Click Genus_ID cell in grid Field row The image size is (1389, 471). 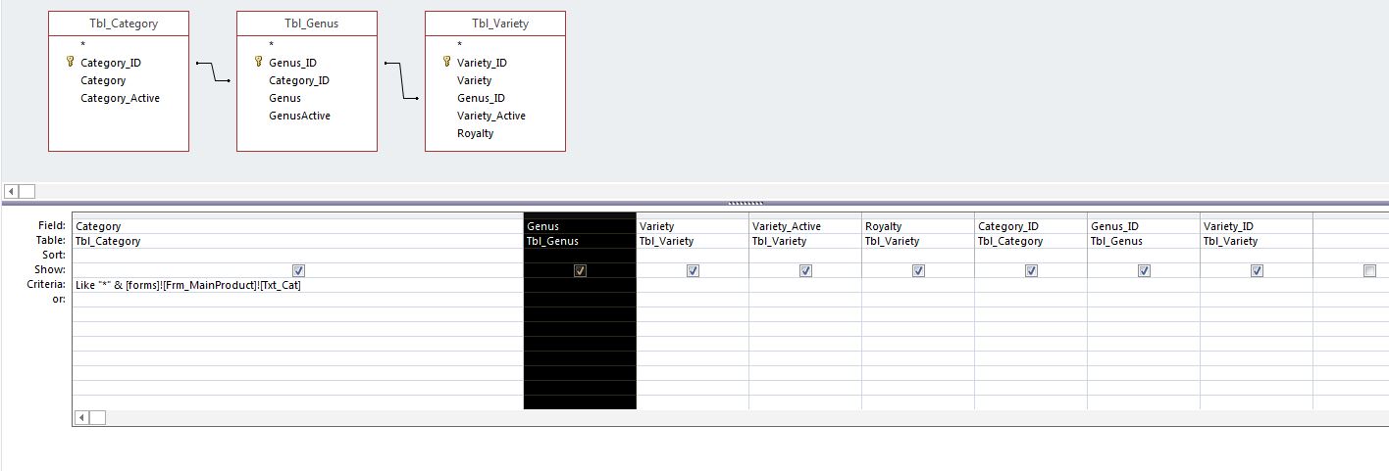(x=1144, y=226)
